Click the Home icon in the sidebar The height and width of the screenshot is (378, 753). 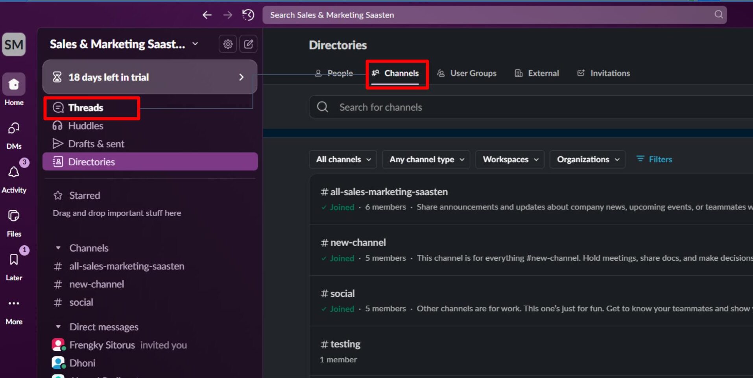14,84
